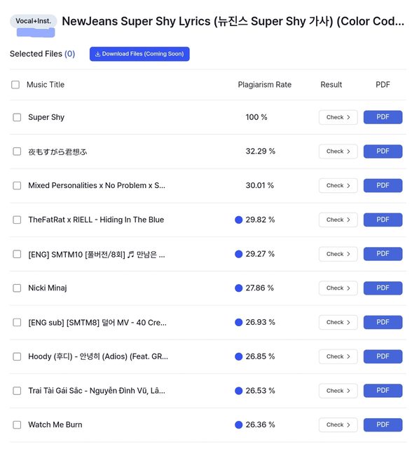Click the Plagiarism Rate column header
Screen dimensions: 412x449
(x=264, y=84)
